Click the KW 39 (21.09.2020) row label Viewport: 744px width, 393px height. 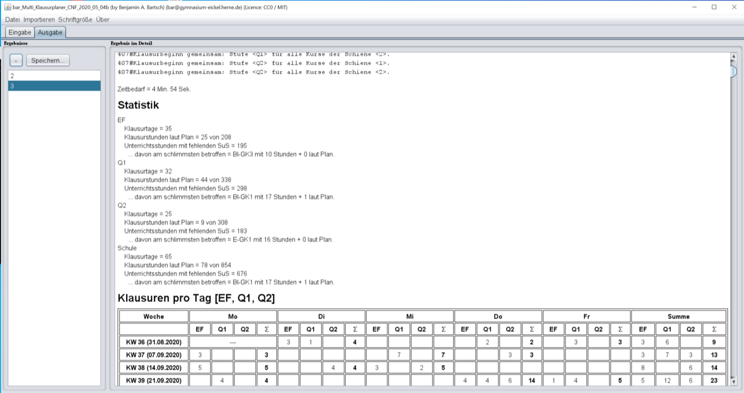tap(154, 380)
